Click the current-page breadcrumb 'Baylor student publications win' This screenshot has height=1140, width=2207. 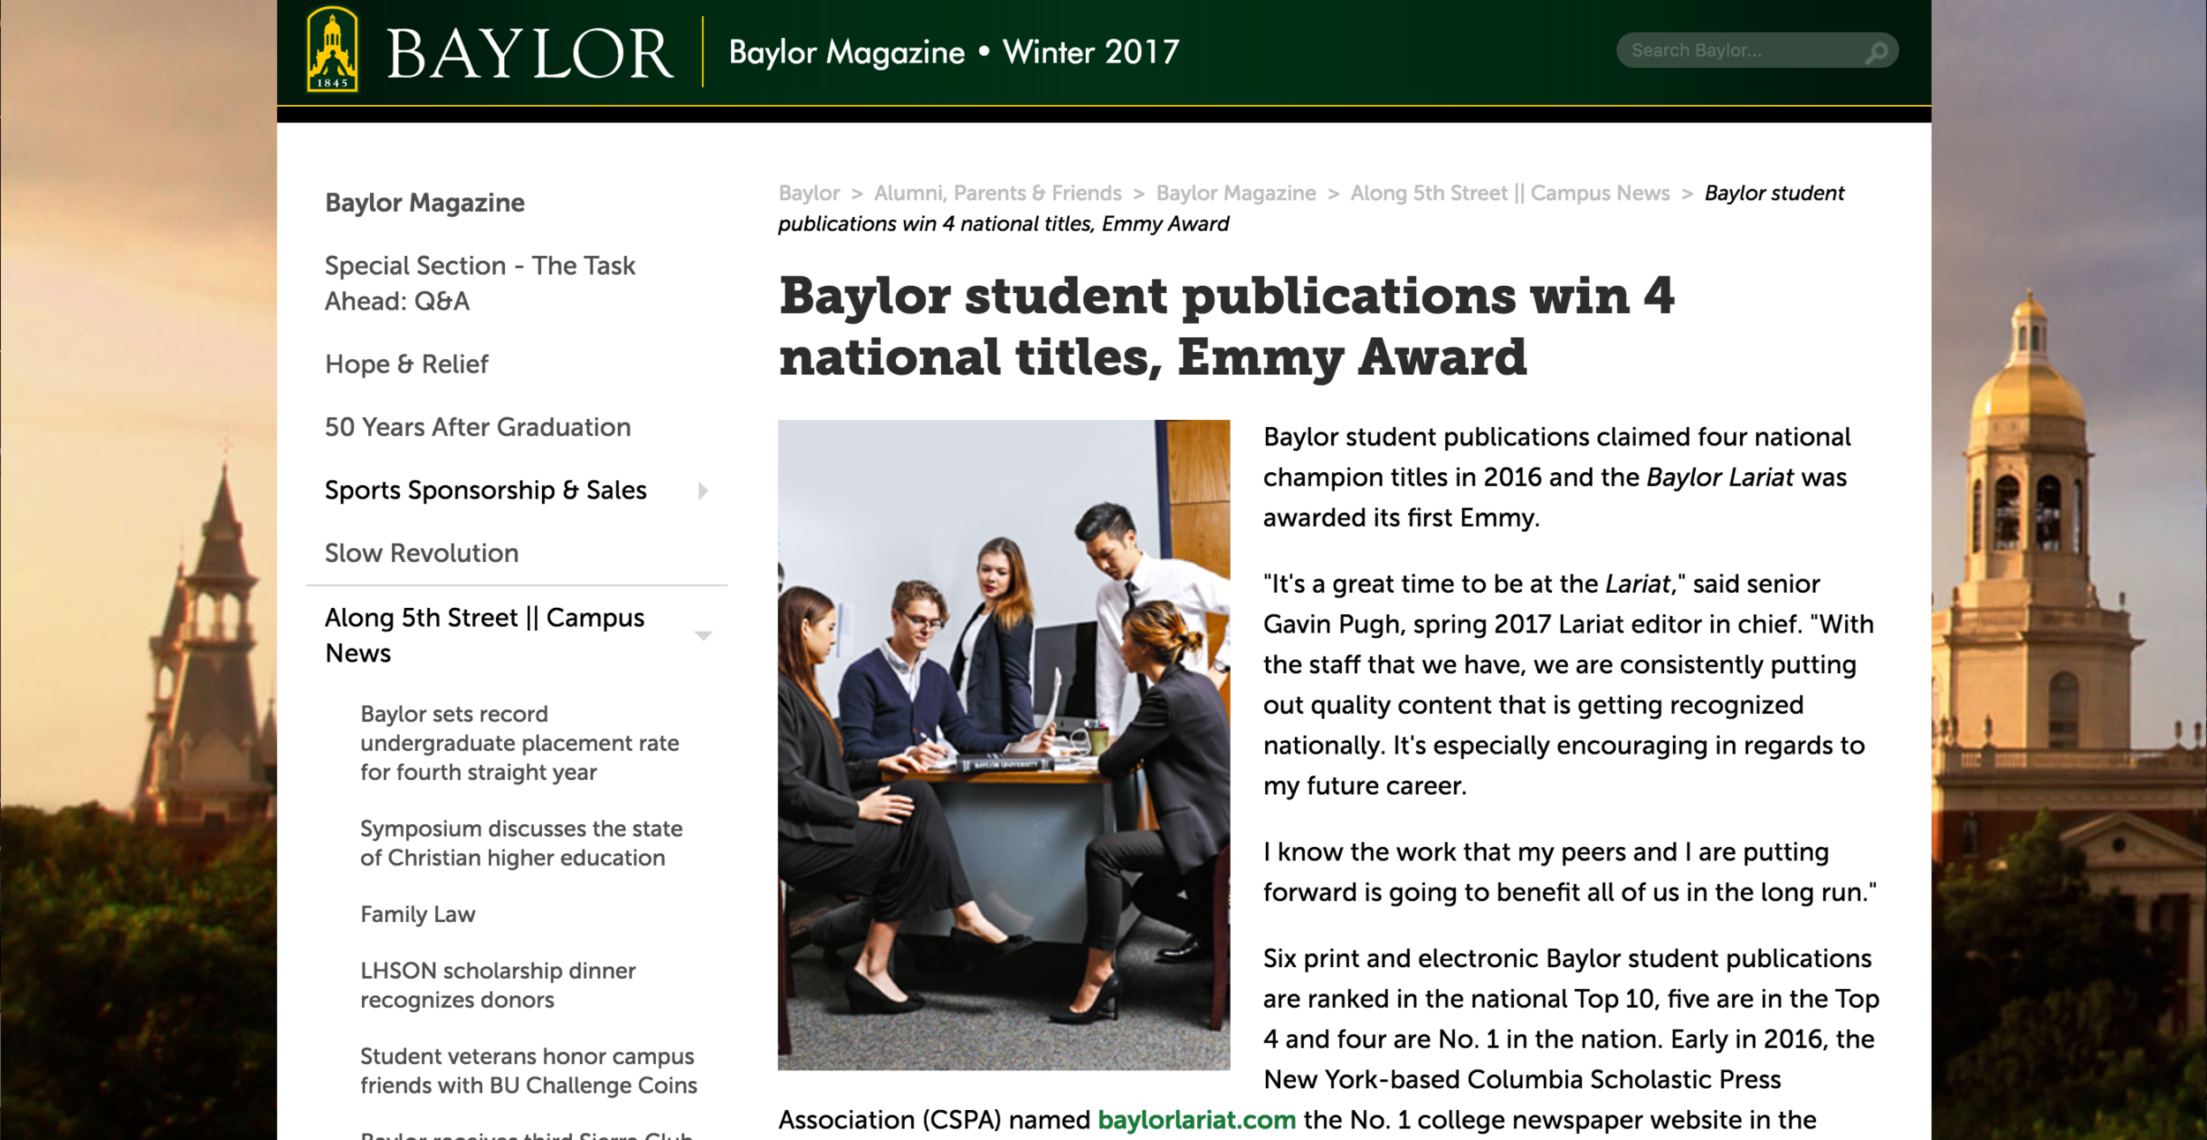point(1311,208)
